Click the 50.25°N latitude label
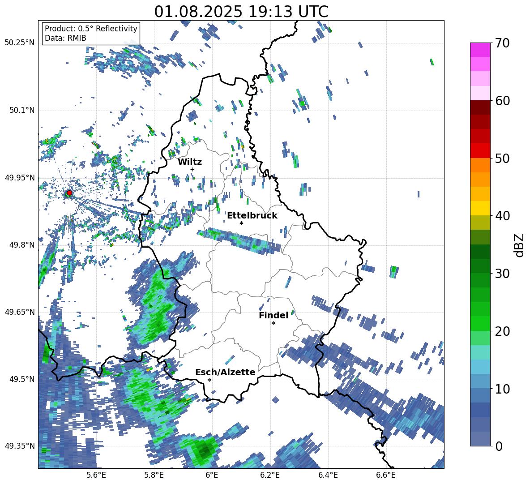This screenshot has height=484, width=530. (19, 43)
